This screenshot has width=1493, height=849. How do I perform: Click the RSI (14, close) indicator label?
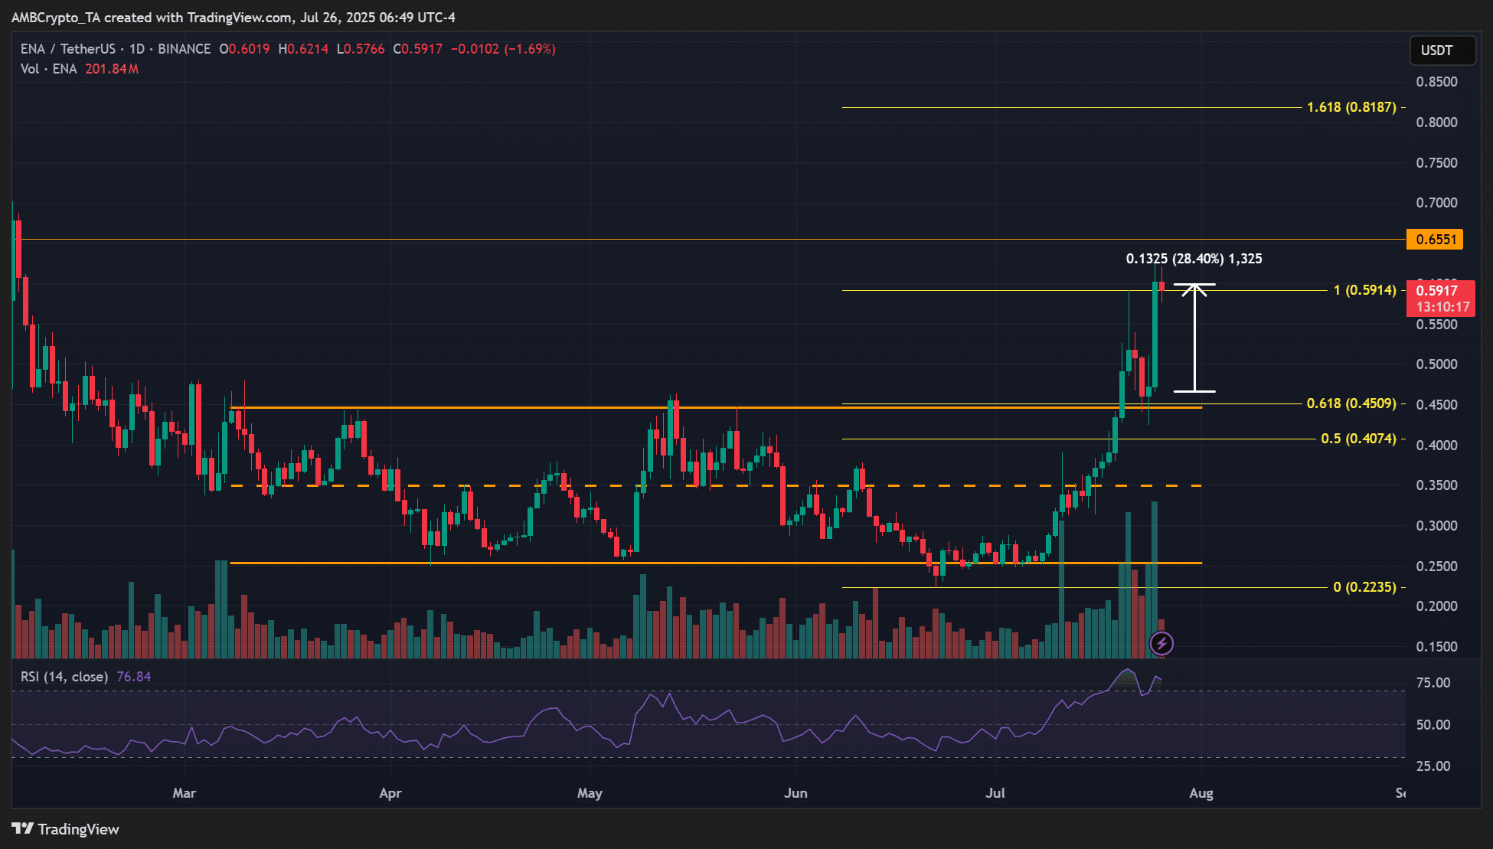pyautogui.click(x=64, y=677)
